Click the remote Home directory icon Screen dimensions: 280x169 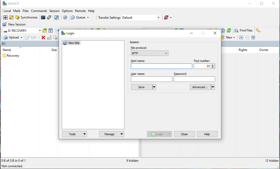tap(223, 31)
